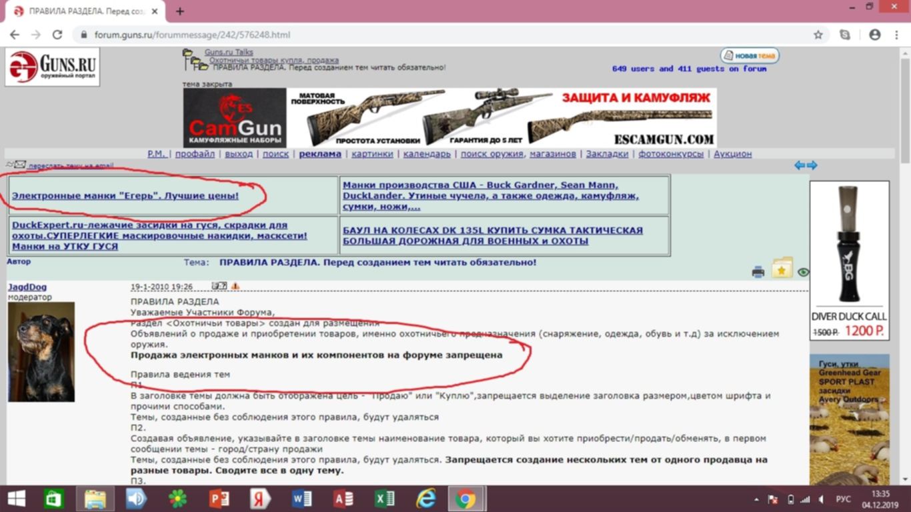Open the Chrome profile avatar menu
The width and height of the screenshot is (911, 512).
click(874, 35)
